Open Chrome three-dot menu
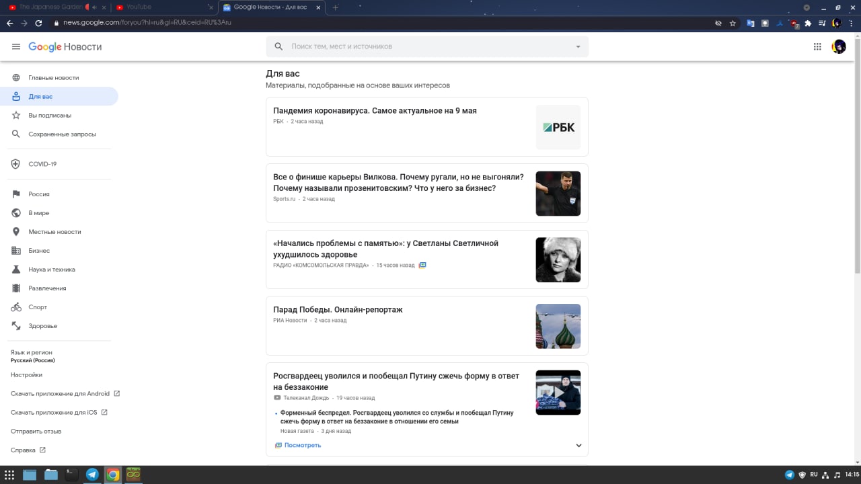This screenshot has width=861, height=484. (x=852, y=23)
